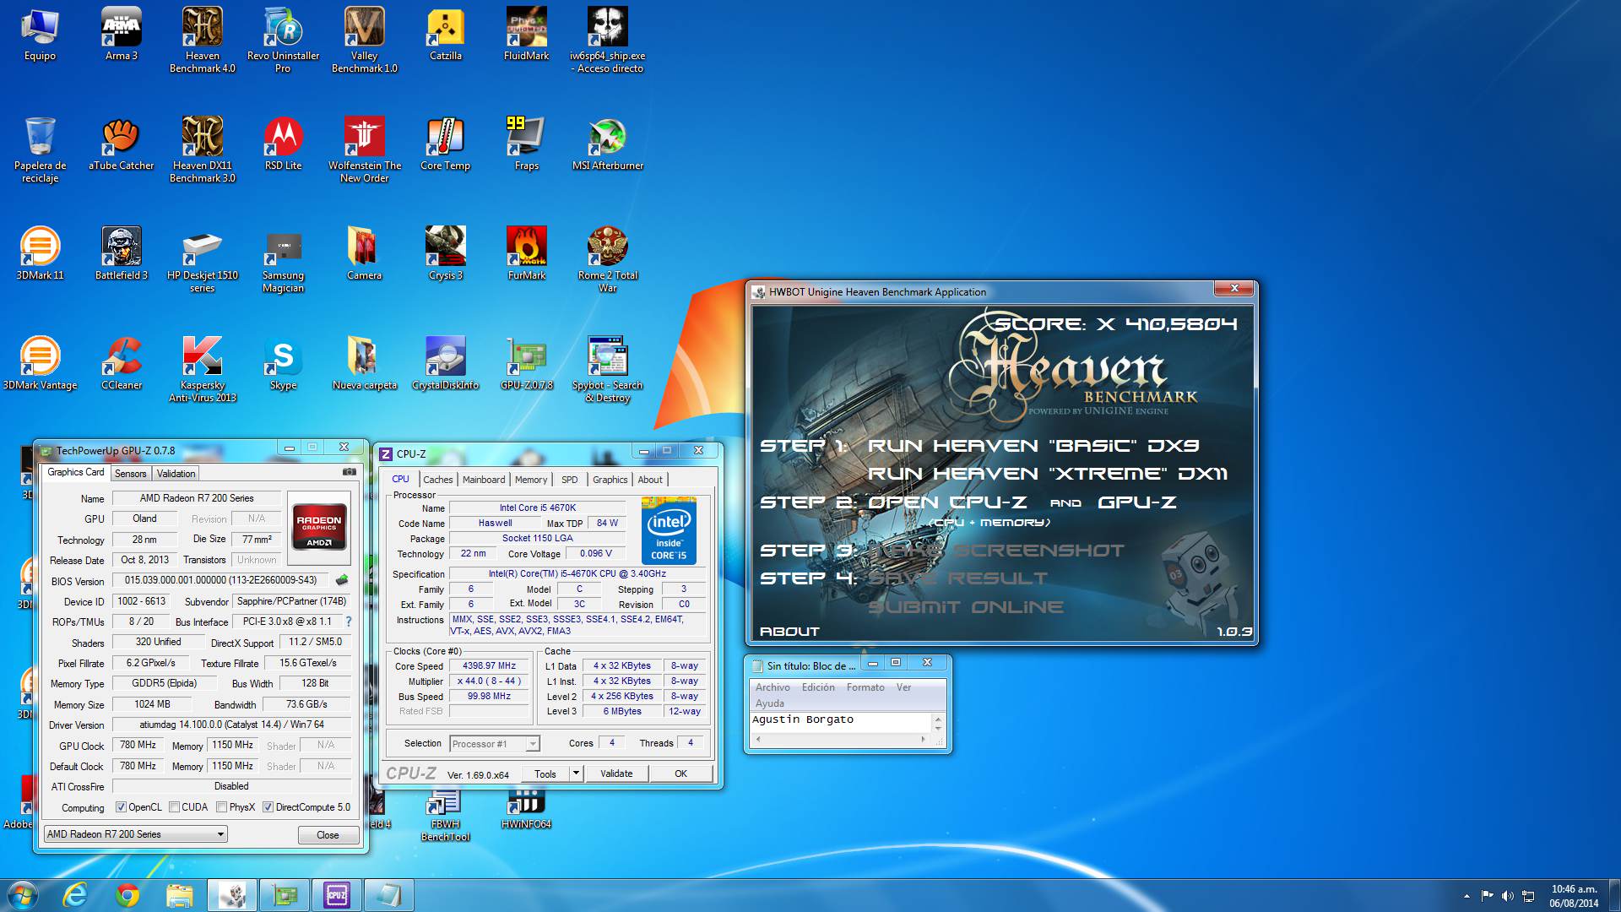Click GPU-Z screenshot camera icon
The height and width of the screenshot is (912, 1621).
click(x=349, y=472)
